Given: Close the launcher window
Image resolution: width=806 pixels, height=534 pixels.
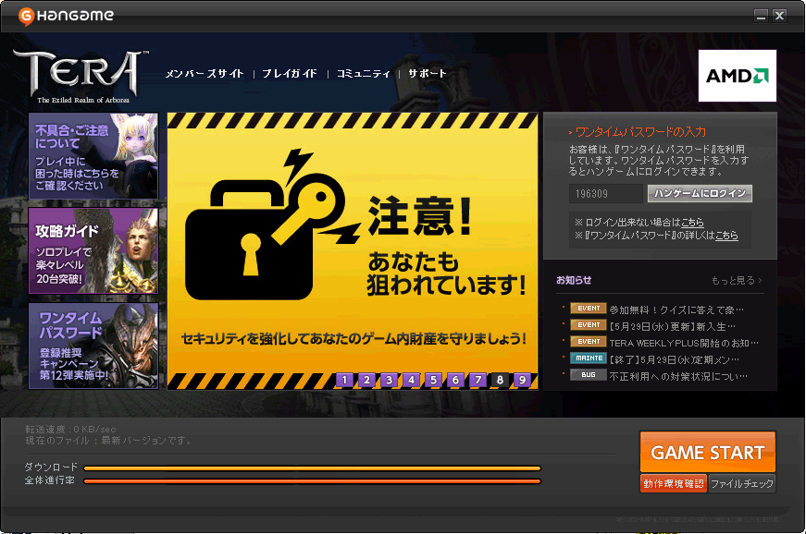Looking at the screenshot, I should (779, 16).
